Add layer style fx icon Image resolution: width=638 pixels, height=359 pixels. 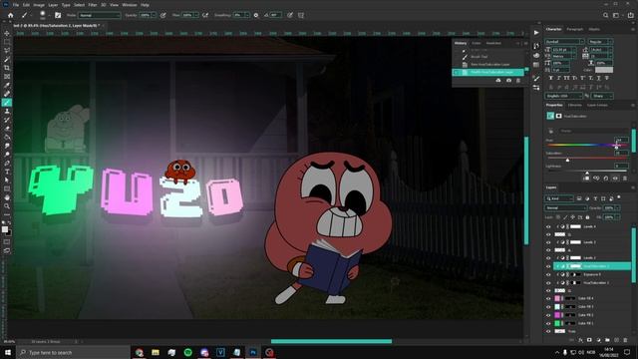point(580,340)
